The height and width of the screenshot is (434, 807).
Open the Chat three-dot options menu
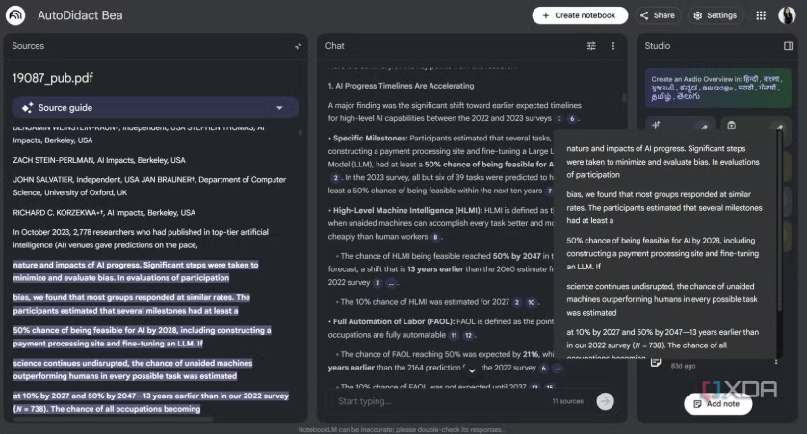pos(613,46)
